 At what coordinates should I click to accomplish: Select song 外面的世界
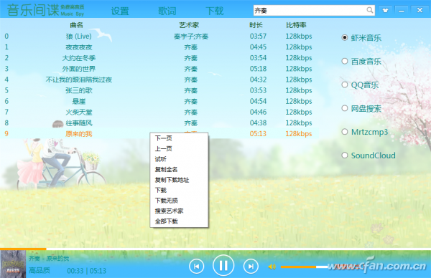[x=78, y=69]
